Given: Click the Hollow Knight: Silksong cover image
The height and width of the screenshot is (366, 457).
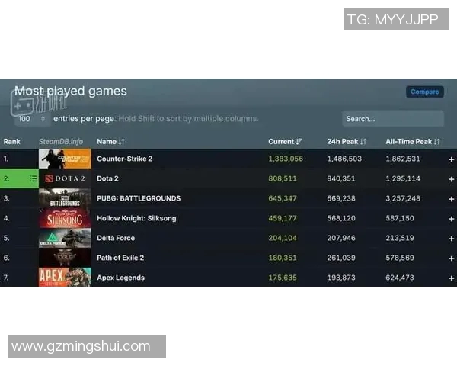Looking at the screenshot, I should tap(65, 218).
